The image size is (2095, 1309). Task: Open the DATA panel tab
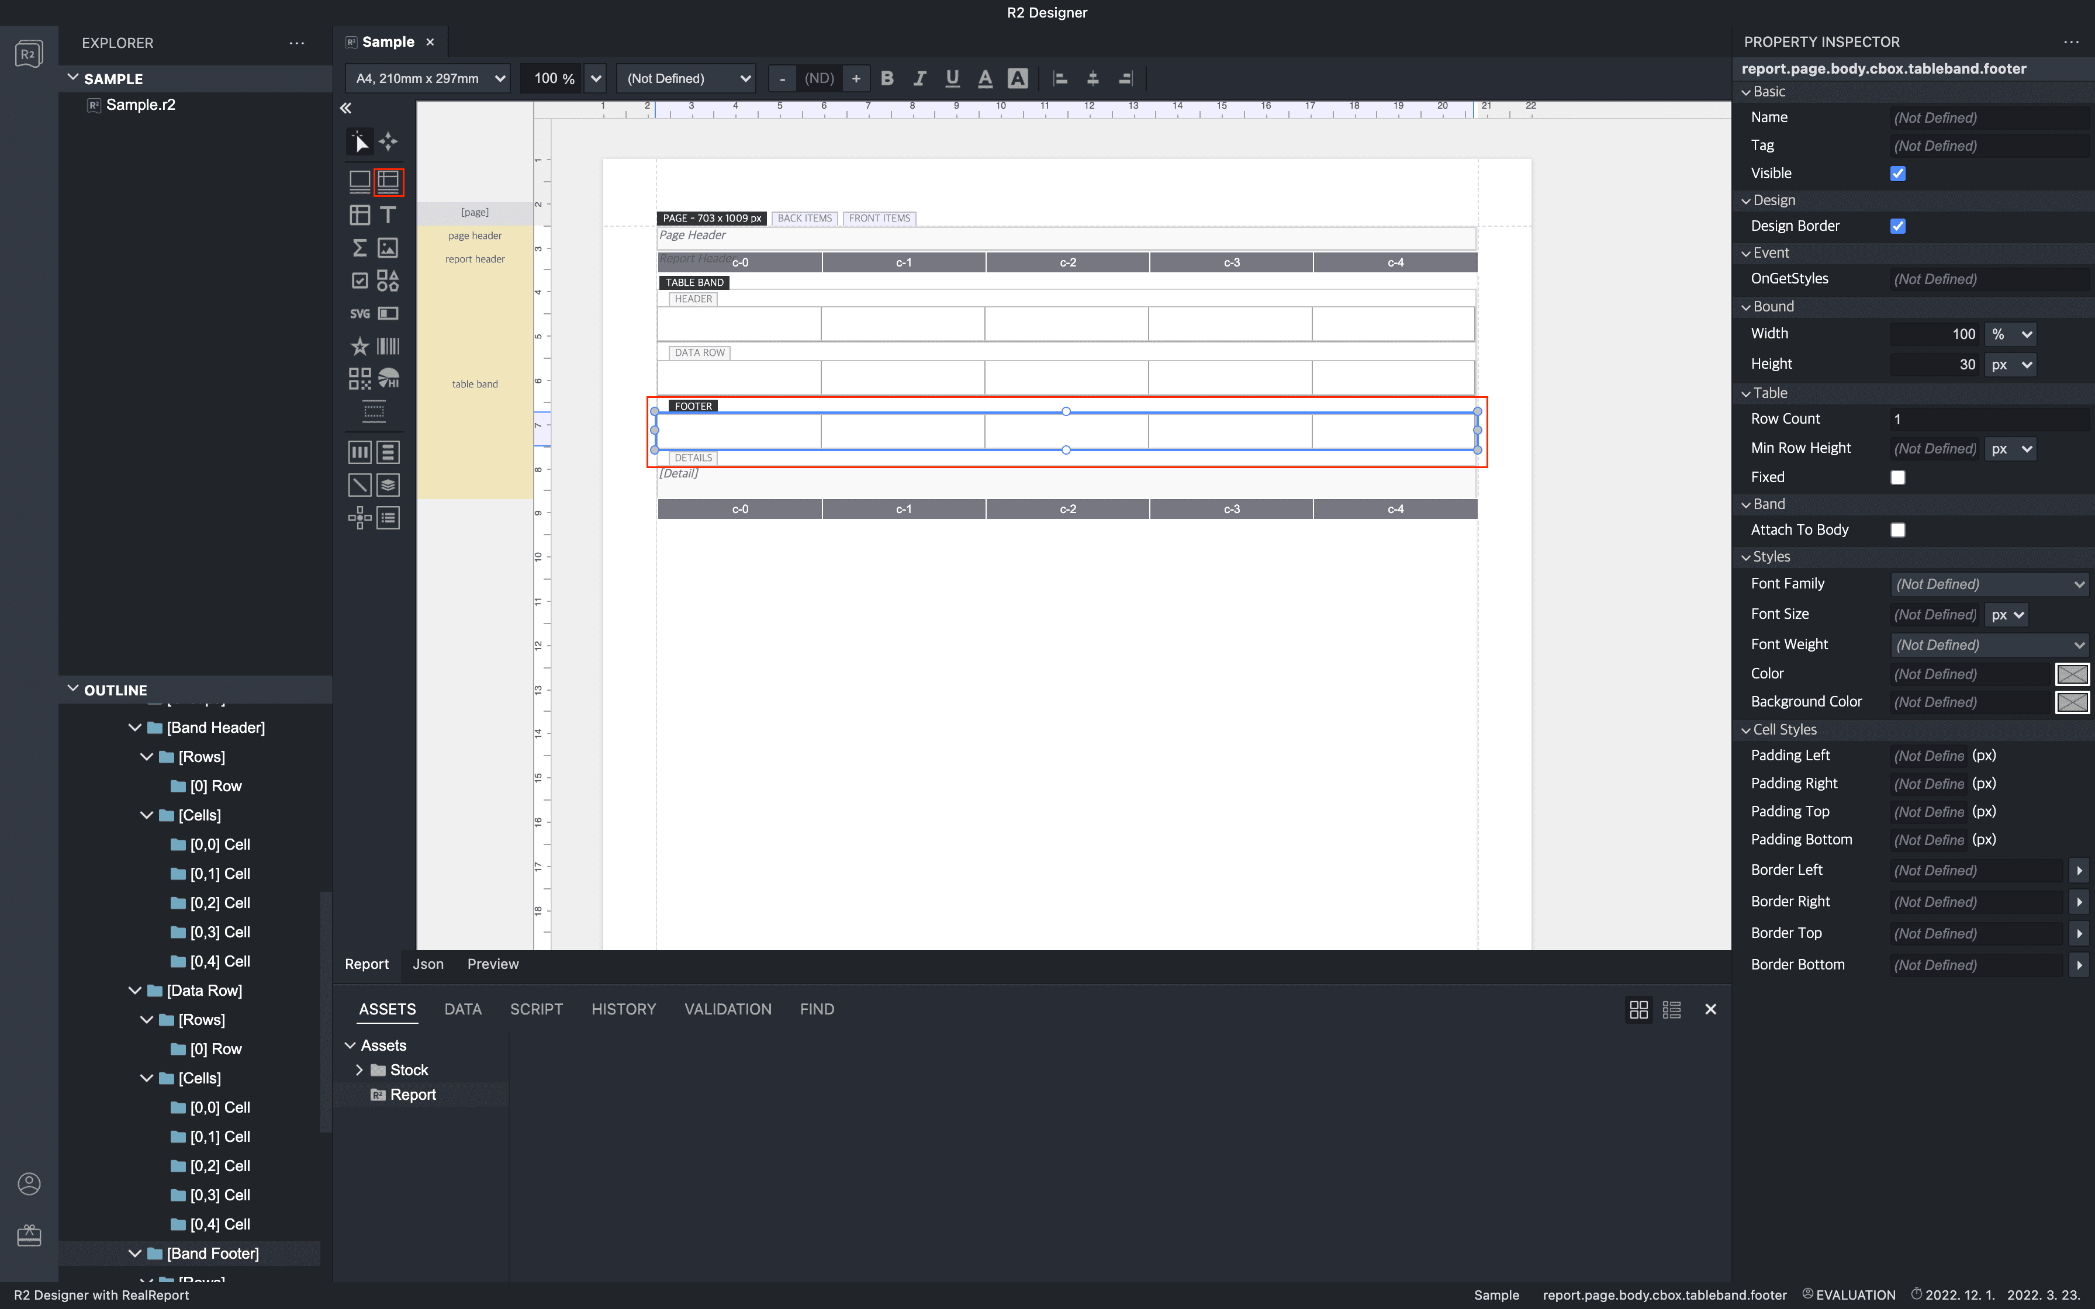pyautogui.click(x=463, y=1009)
